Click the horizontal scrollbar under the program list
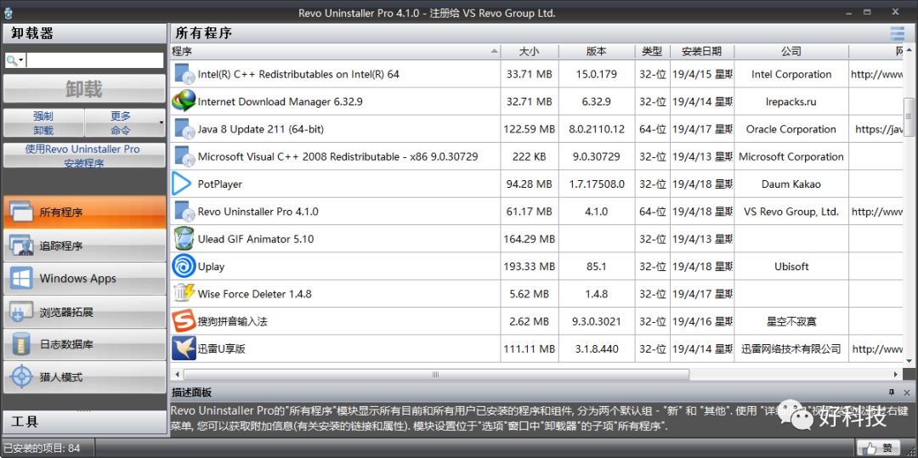 pyautogui.click(x=436, y=374)
